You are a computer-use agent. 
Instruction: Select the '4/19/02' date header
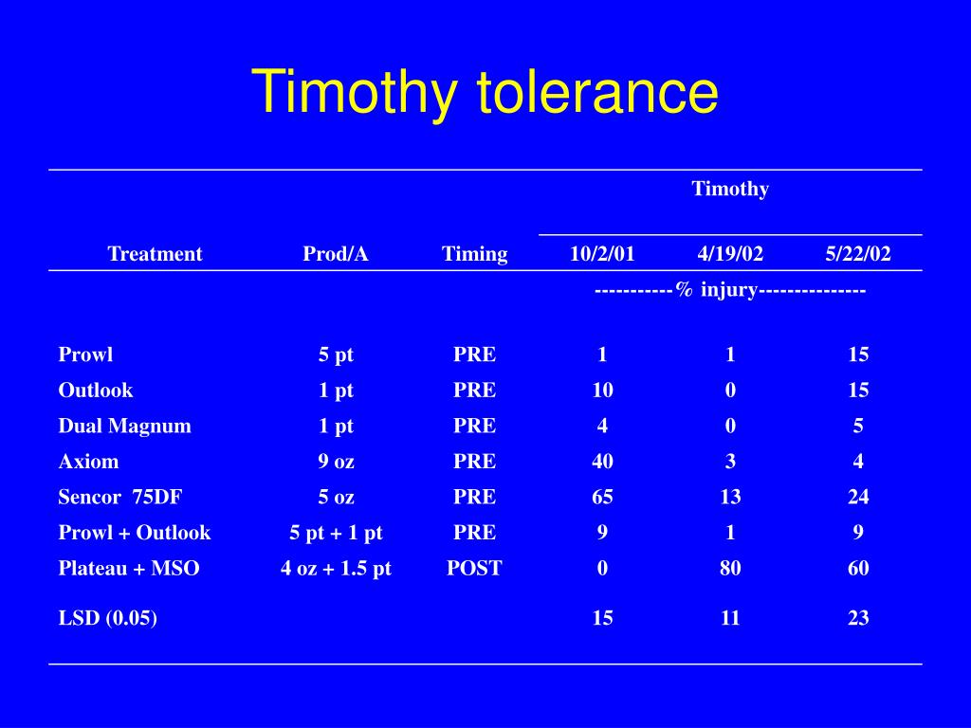point(730,254)
